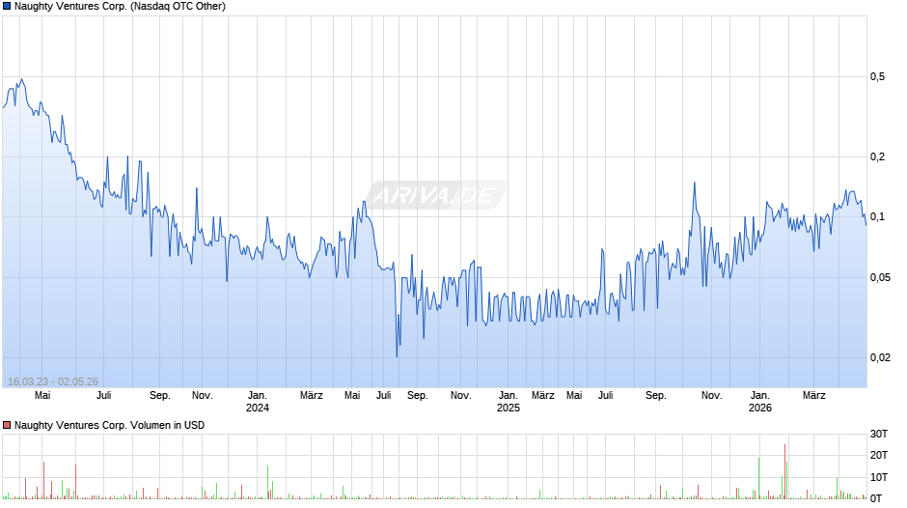
Task: Click the blue legend square beside Naughty Ventures Corp.
Action: (7, 7)
